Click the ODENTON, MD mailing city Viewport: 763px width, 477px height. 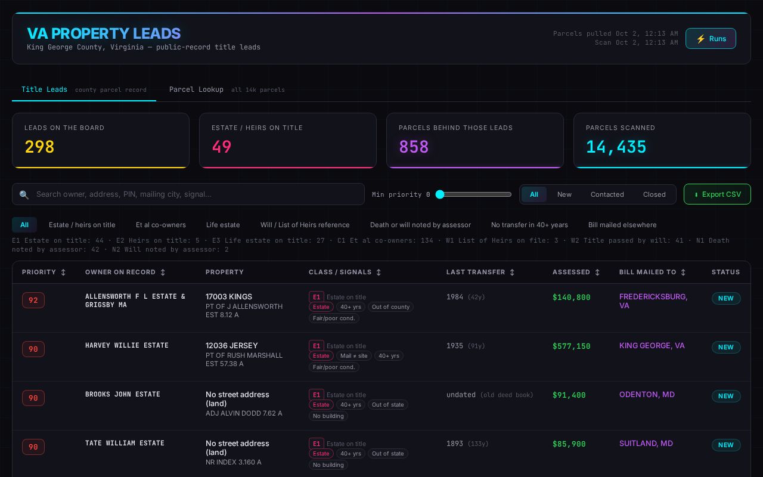(x=647, y=394)
